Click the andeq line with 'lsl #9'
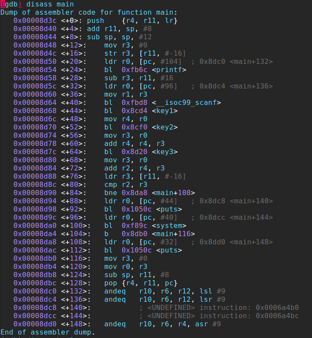 (x=164, y=291)
